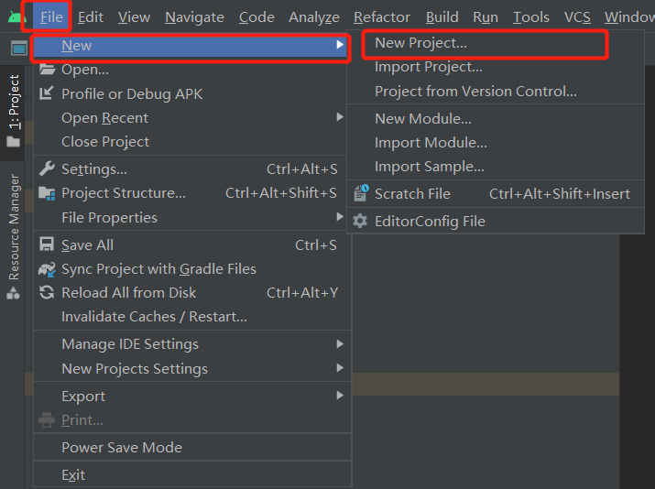This screenshot has width=655, height=489.
Task: Click Sync Project with Gradle Files
Action: (192, 269)
